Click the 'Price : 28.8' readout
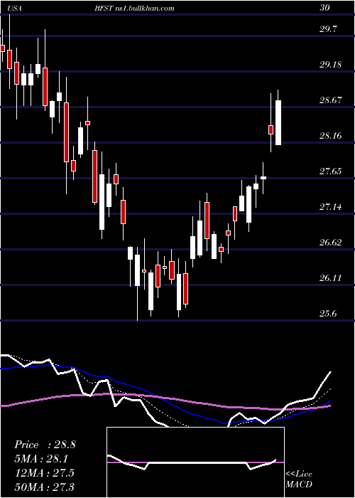 click(x=45, y=445)
